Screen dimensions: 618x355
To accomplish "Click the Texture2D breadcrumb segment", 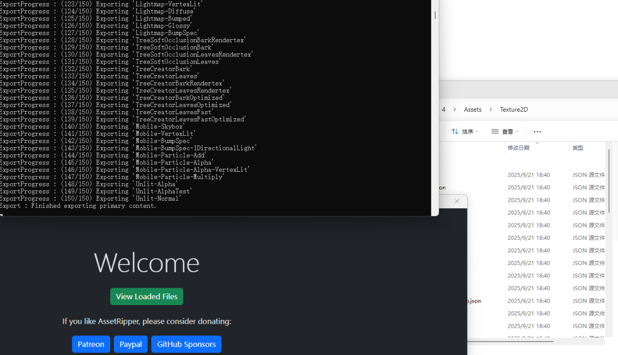I will pyautogui.click(x=513, y=110).
